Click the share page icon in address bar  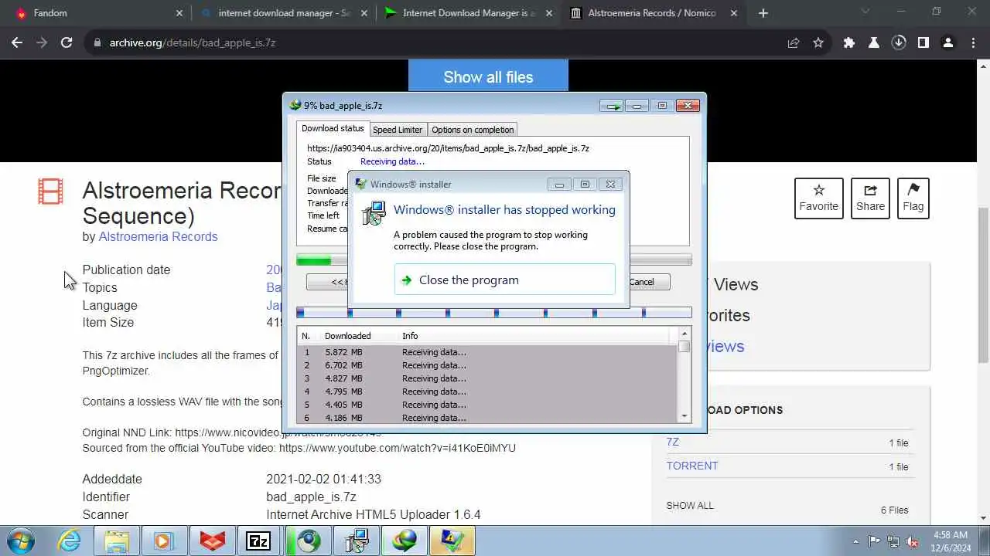click(x=794, y=43)
